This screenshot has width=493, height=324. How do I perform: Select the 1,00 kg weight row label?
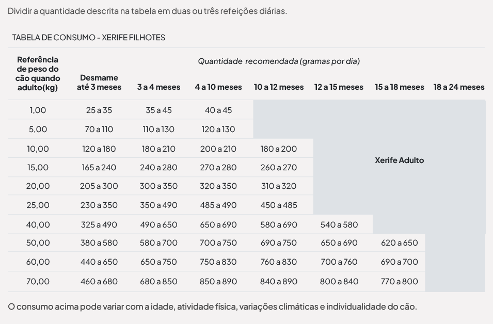38,110
